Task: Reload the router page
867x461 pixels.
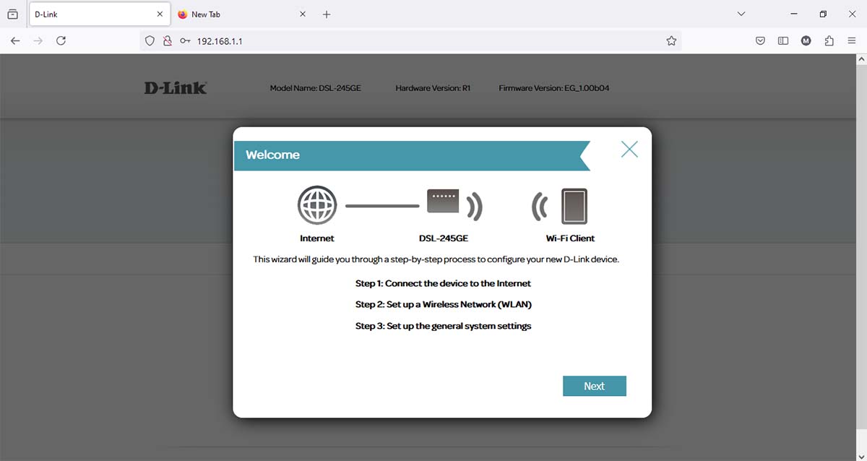Action: [x=61, y=41]
